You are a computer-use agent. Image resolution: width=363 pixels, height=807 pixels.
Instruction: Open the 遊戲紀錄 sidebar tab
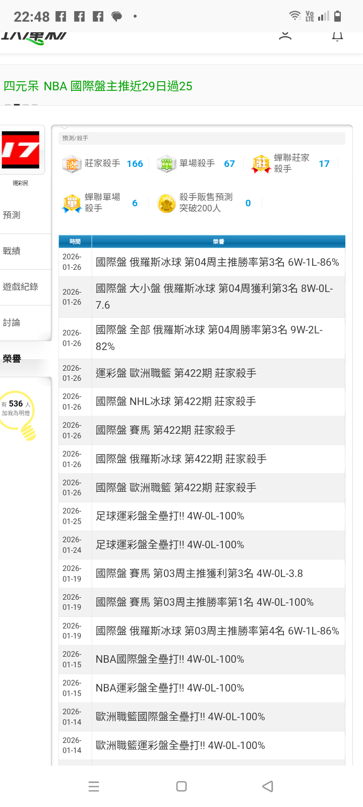25,287
